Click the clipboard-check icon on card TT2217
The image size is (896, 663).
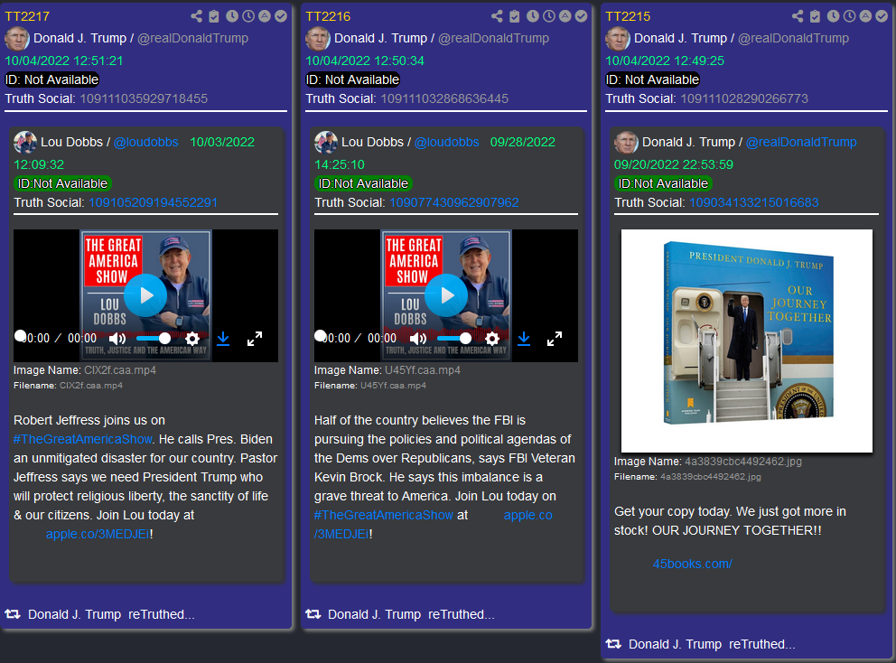(x=214, y=16)
